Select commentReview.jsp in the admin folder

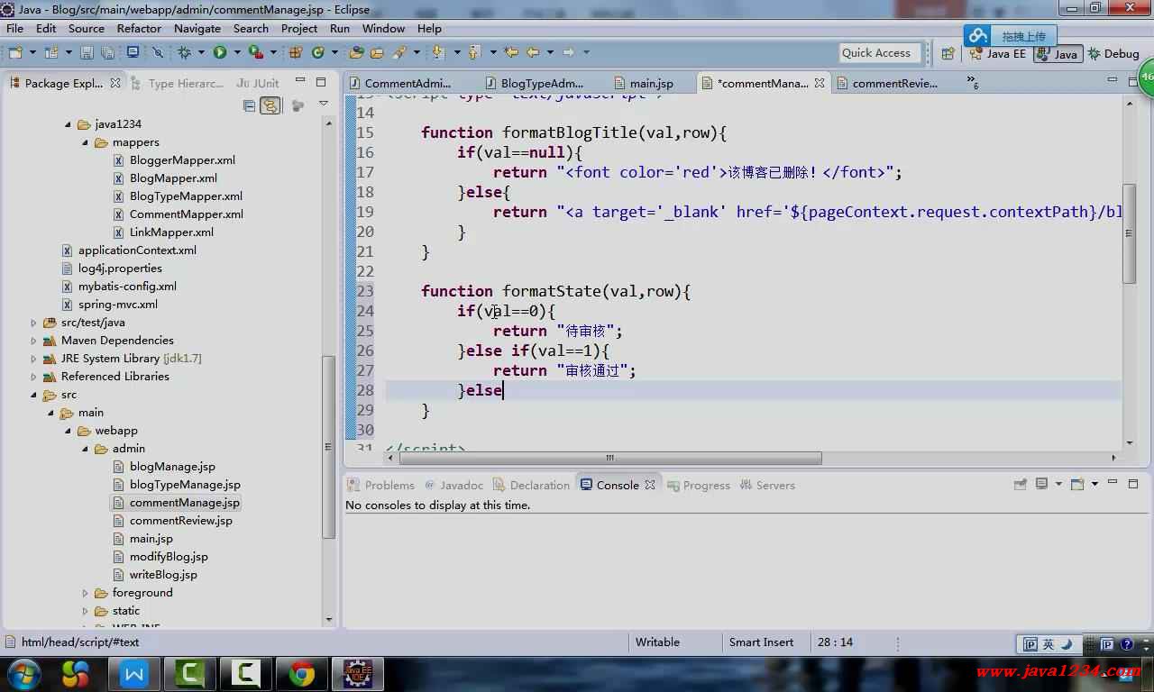point(180,521)
